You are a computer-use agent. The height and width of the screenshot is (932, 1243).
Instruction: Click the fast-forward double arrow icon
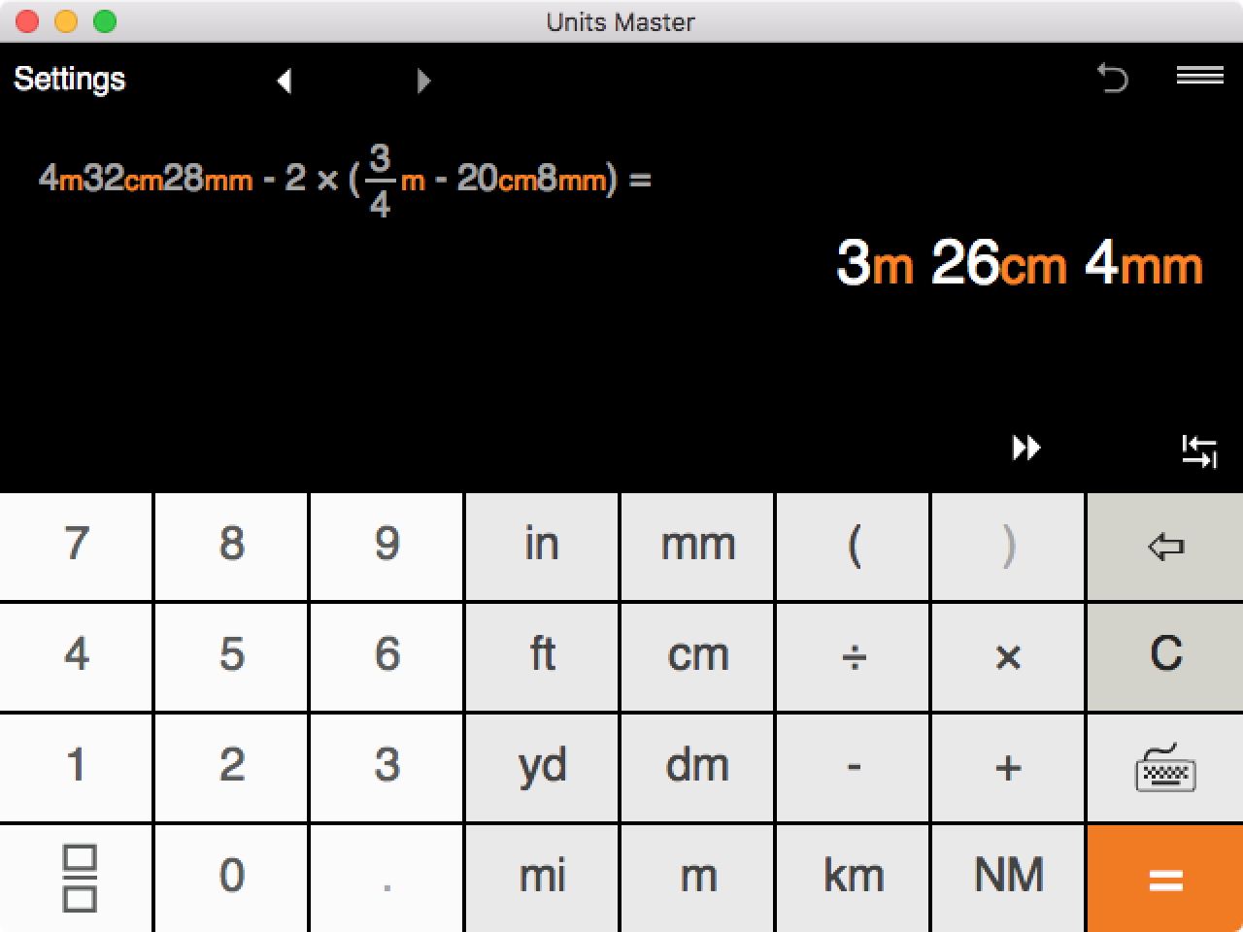(x=1026, y=448)
